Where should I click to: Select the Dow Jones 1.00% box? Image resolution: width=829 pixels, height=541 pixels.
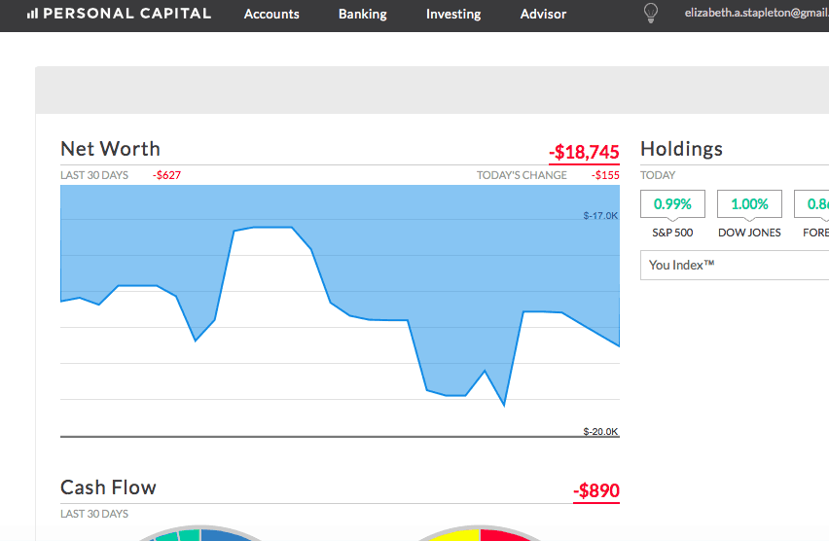pyautogui.click(x=749, y=204)
